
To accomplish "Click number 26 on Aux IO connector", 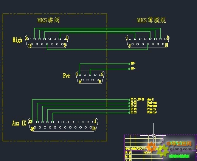I will pyautogui.click(x=33, y=129).
